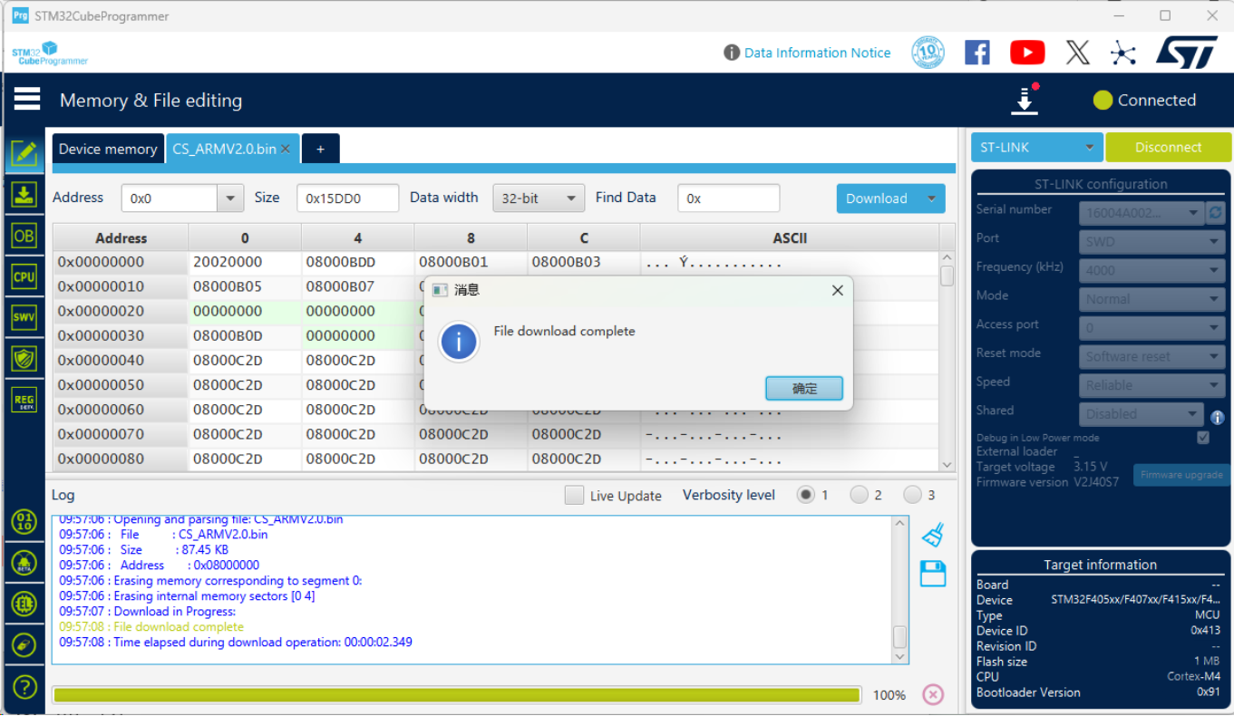
Task: Click the pen-shaped sidebar icon above help
Action: tap(24, 644)
